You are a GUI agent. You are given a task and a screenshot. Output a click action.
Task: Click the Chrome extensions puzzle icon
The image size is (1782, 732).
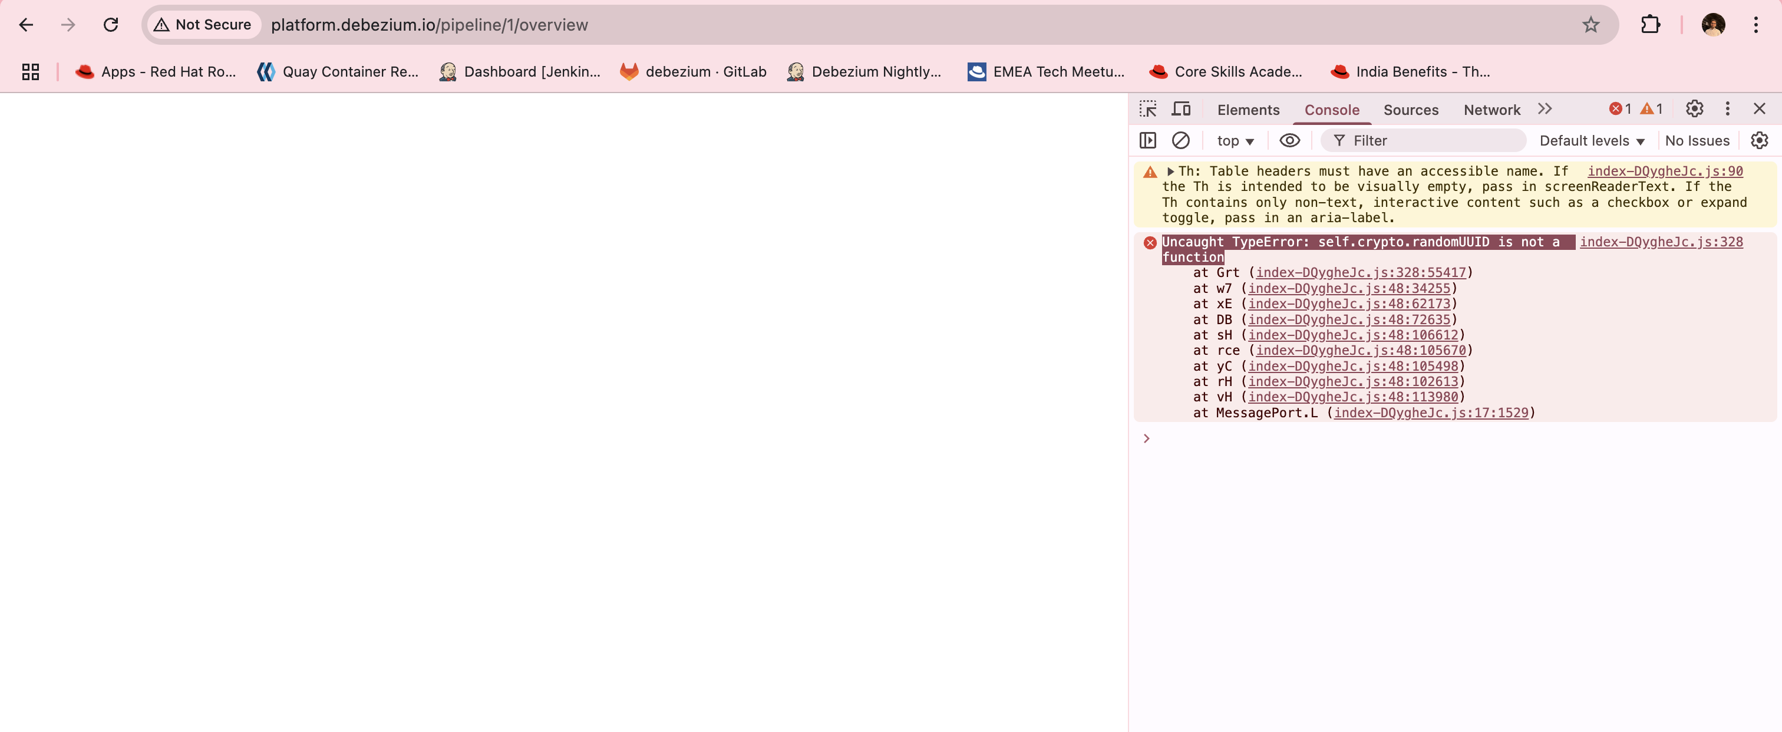(1651, 25)
